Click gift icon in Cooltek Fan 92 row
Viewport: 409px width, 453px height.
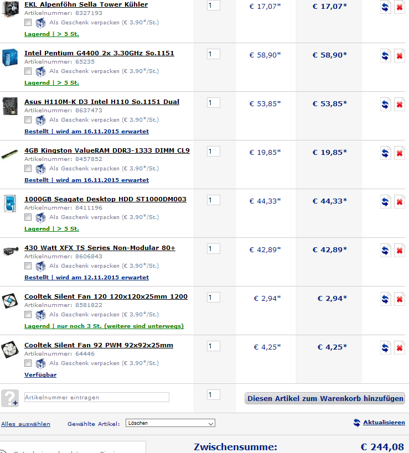pyautogui.click(x=40, y=363)
